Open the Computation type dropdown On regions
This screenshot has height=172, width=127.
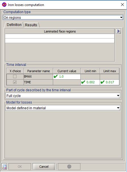(x=63, y=18)
